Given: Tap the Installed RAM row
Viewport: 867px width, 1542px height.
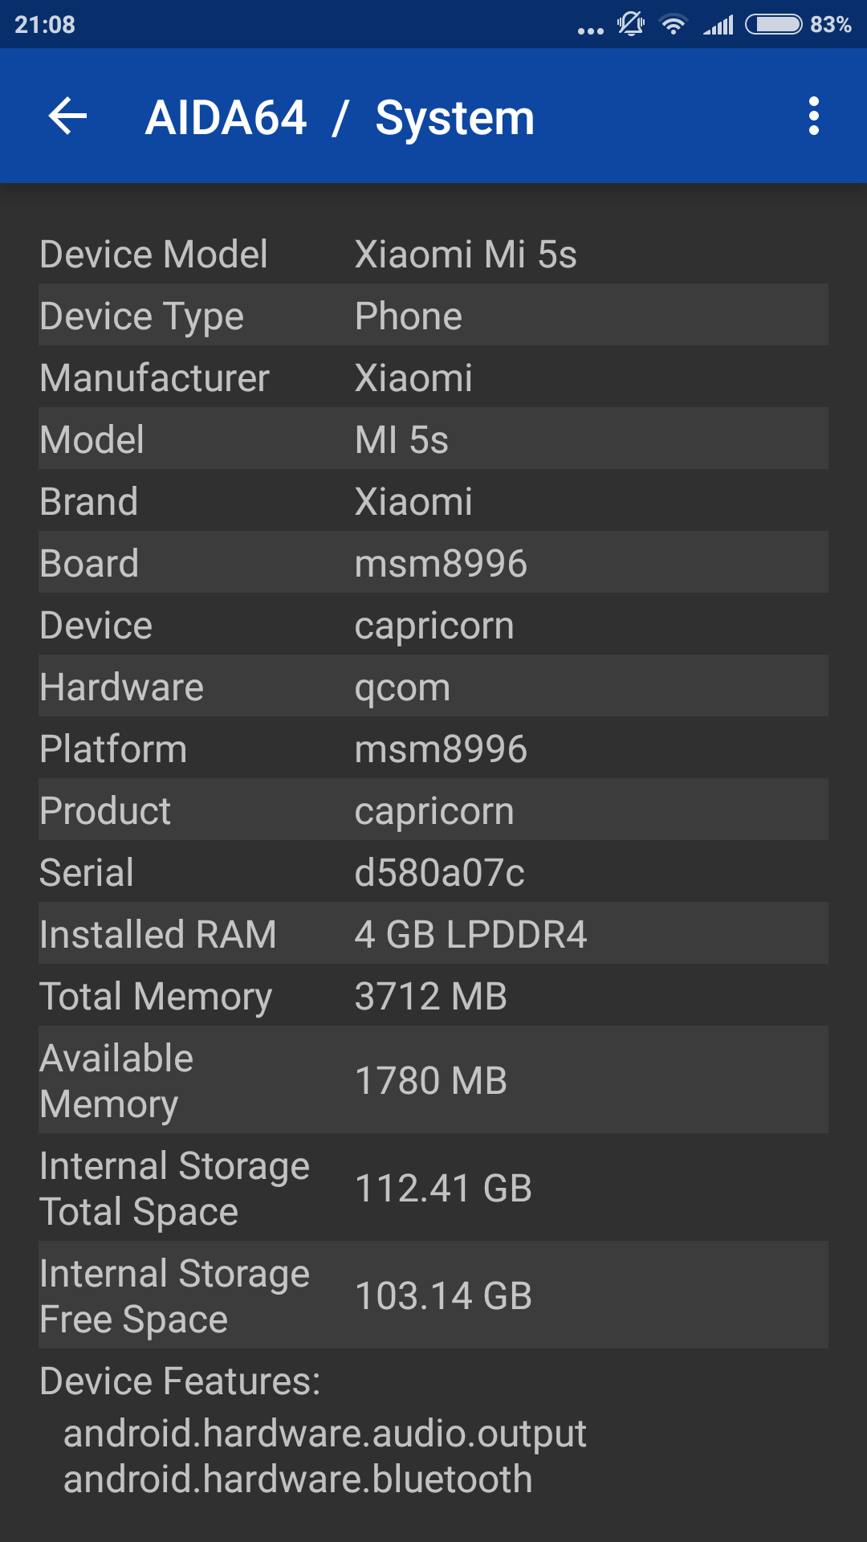Looking at the screenshot, I should [433, 933].
